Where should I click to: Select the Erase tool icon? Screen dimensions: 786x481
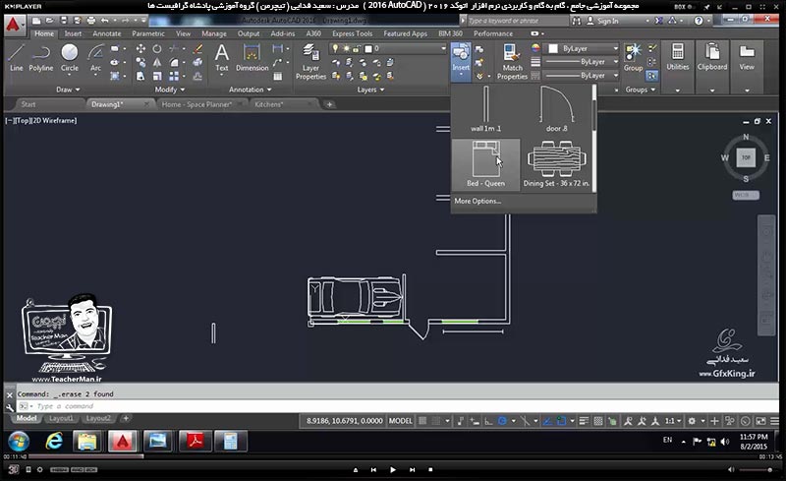tap(198, 49)
